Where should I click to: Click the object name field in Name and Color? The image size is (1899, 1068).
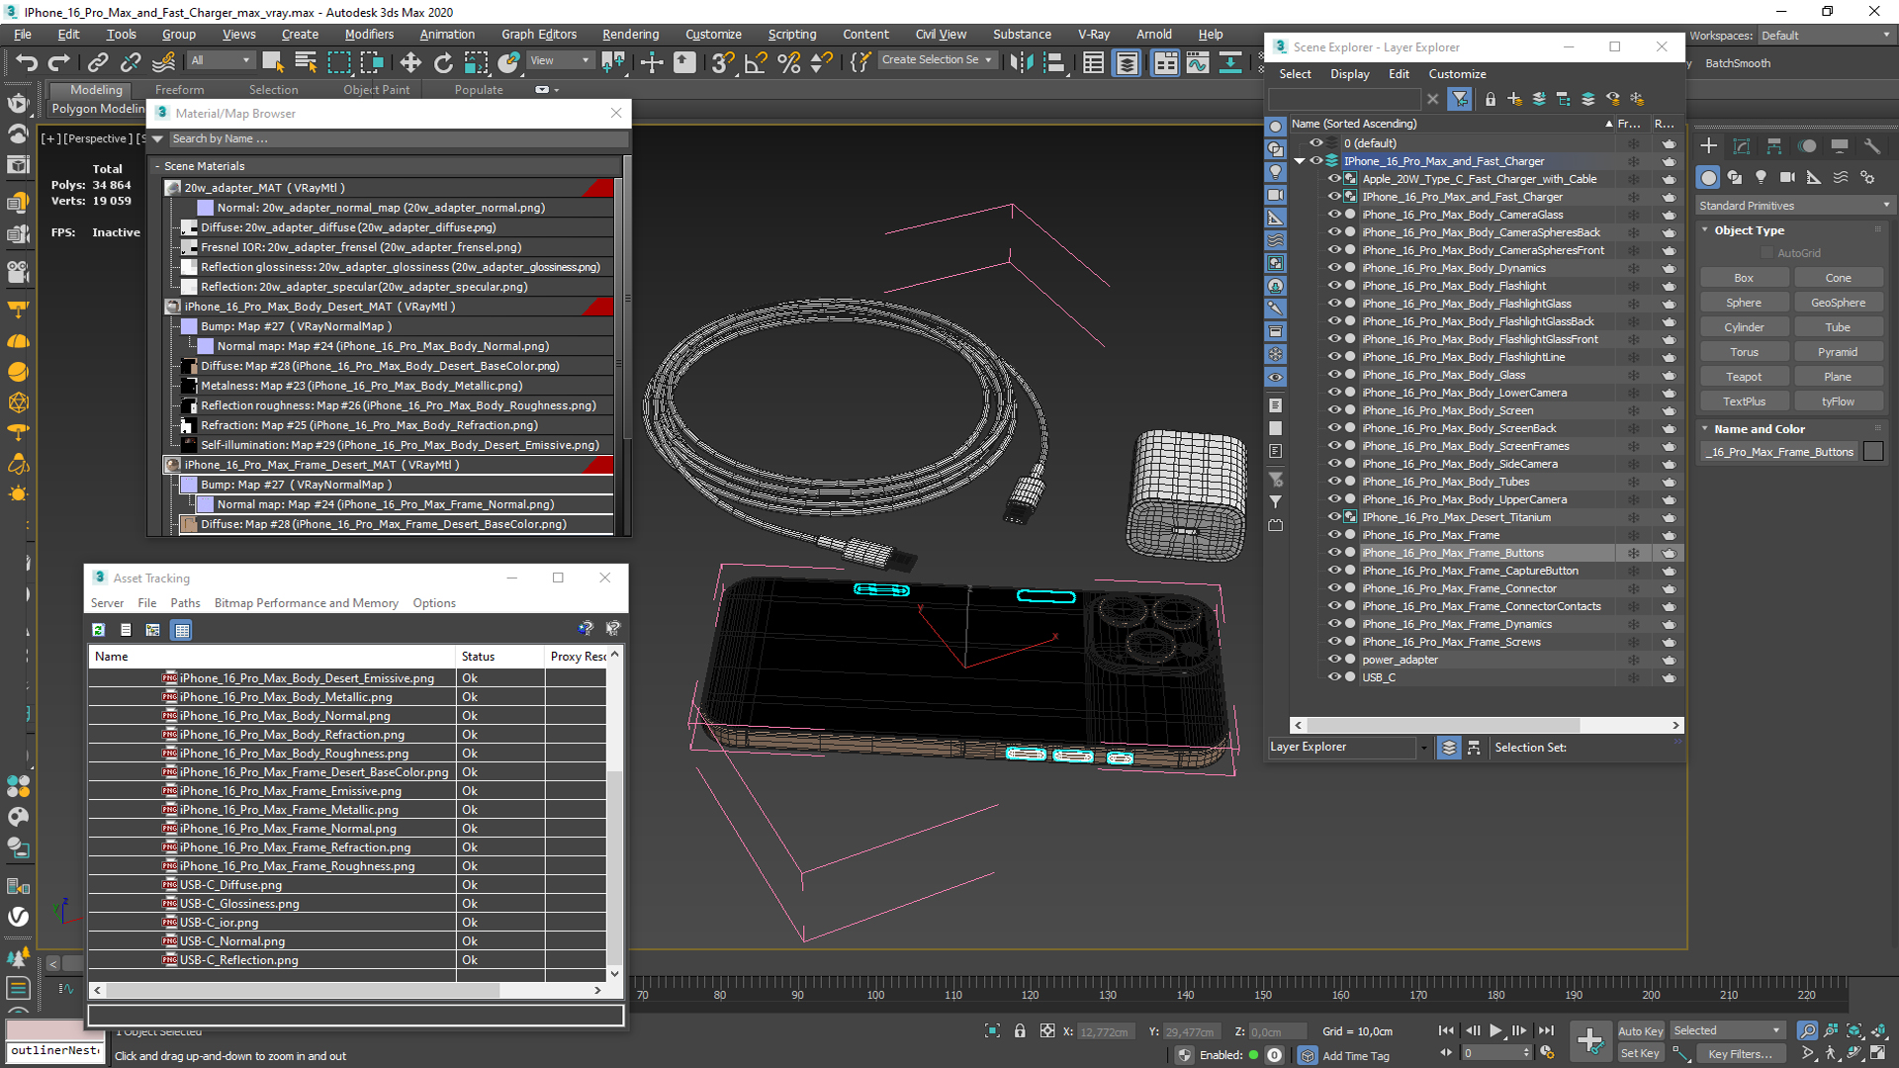[x=1779, y=452]
